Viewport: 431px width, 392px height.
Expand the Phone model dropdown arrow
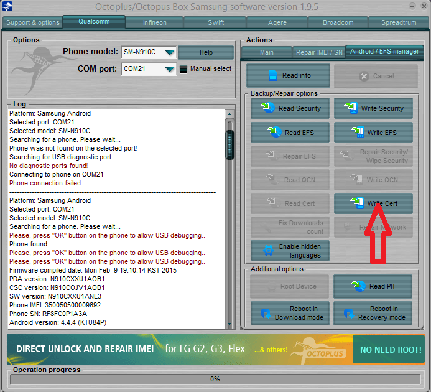(170, 52)
